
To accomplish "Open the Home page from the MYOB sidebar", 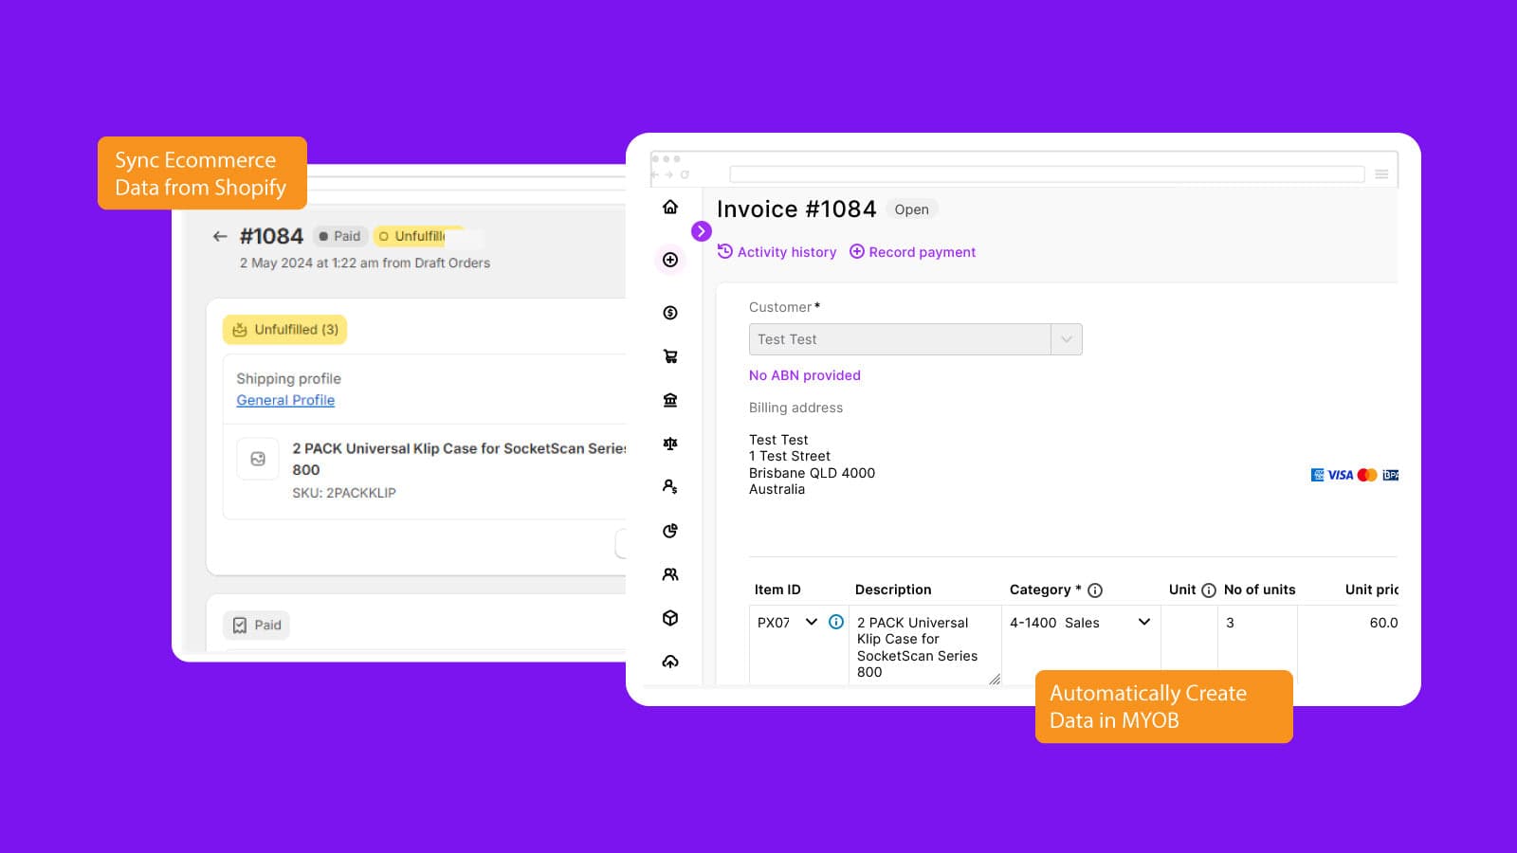I will click(x=670, y=207).
